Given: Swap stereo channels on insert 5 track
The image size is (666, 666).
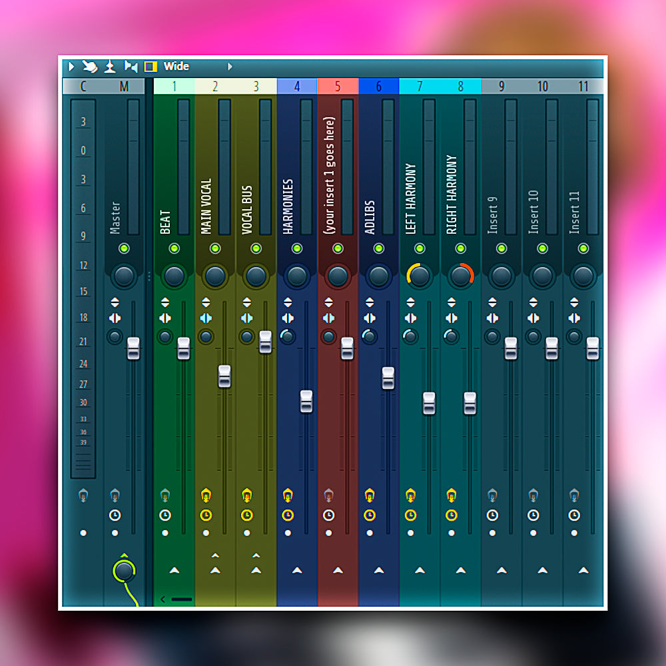Looking at the screenshot, I should point(328,318).
